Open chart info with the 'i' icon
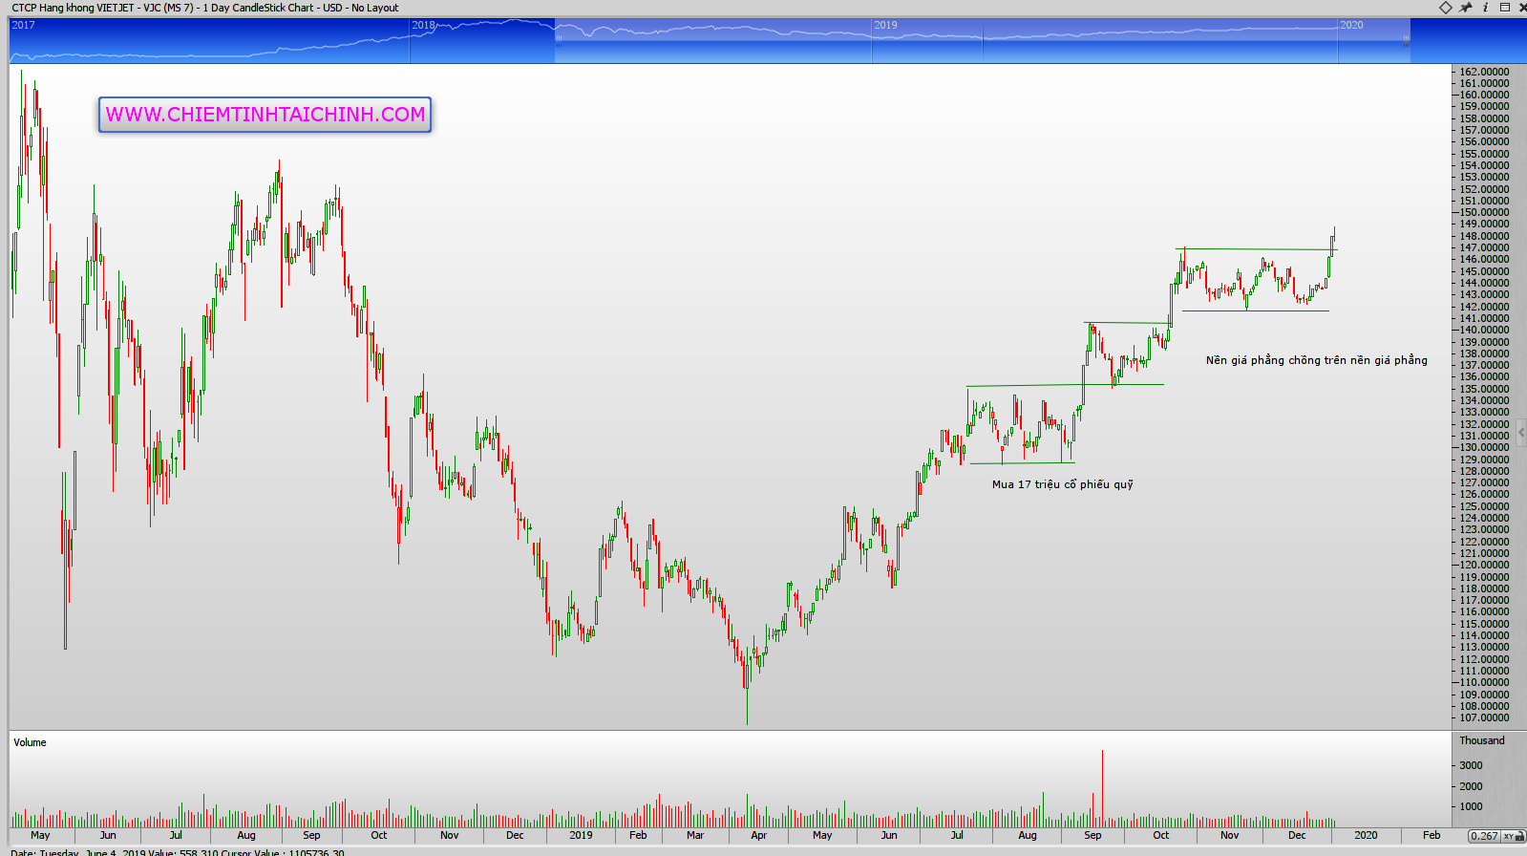Screen dimensions: 1527x856 (1485, 8)
